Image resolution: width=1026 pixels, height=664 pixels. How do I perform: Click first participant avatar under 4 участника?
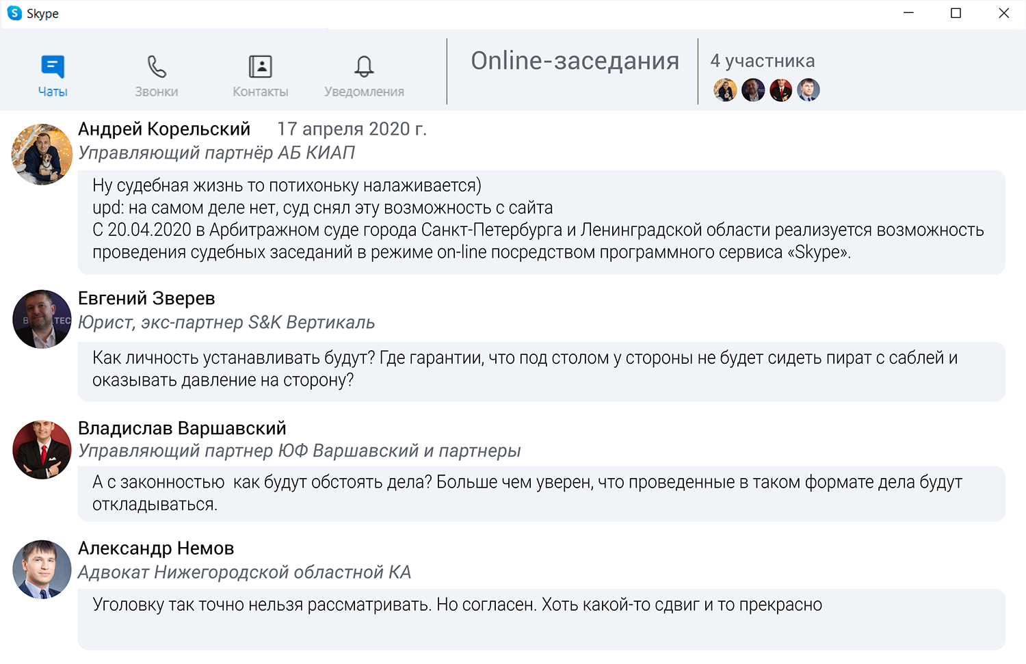click(x=725, y=90)
